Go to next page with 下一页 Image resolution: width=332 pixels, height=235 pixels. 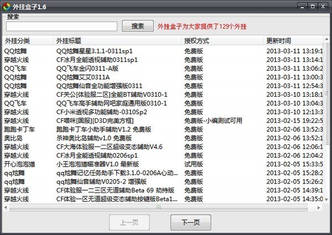pos(190,222)
